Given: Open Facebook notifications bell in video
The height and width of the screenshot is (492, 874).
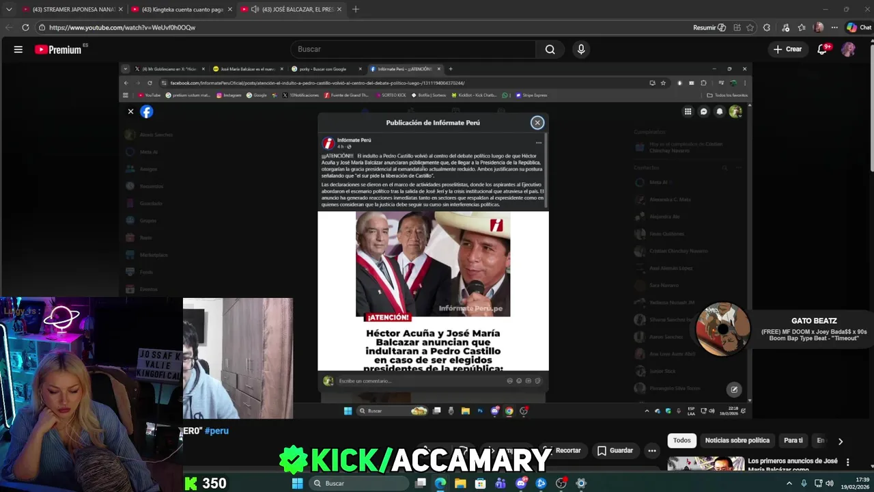Looking at the screenshot, I should (x=720, y=111).
